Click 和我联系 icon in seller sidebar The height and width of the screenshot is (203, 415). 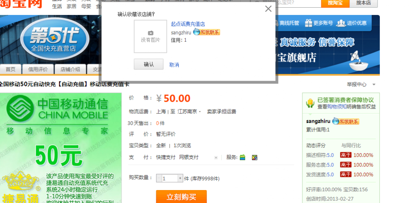pos(346,122)
